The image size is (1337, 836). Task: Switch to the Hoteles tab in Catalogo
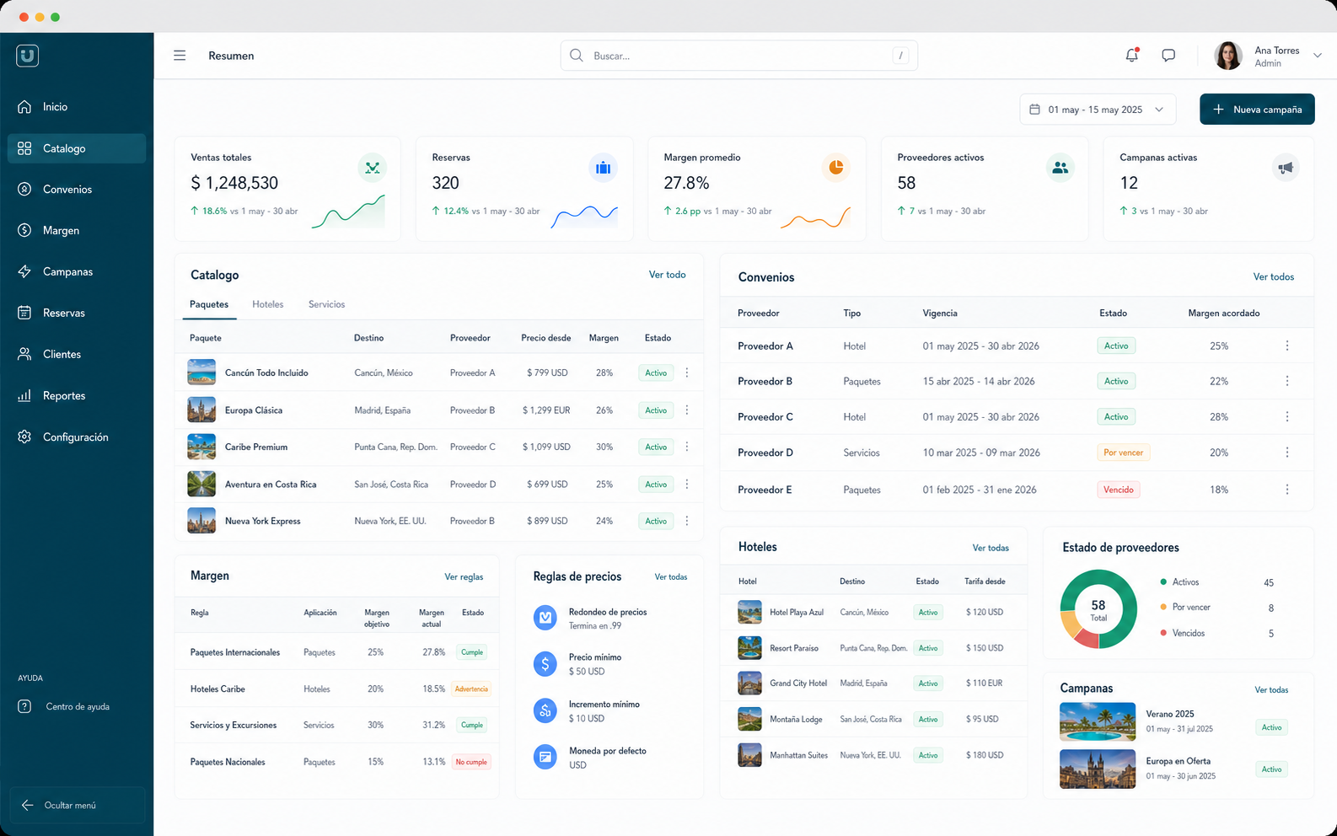pyautogui.click(x=267, y=304)
